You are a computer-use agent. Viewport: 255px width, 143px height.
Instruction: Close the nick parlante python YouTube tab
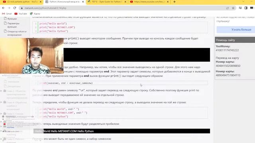click(x=41, y=2)
